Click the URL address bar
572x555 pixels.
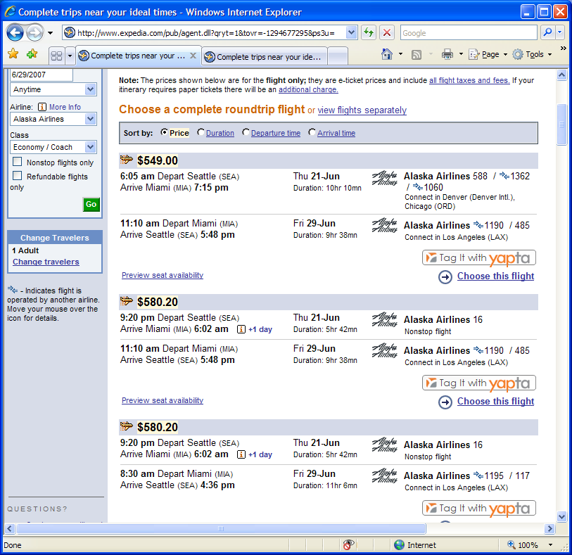[x=204, y=33]
